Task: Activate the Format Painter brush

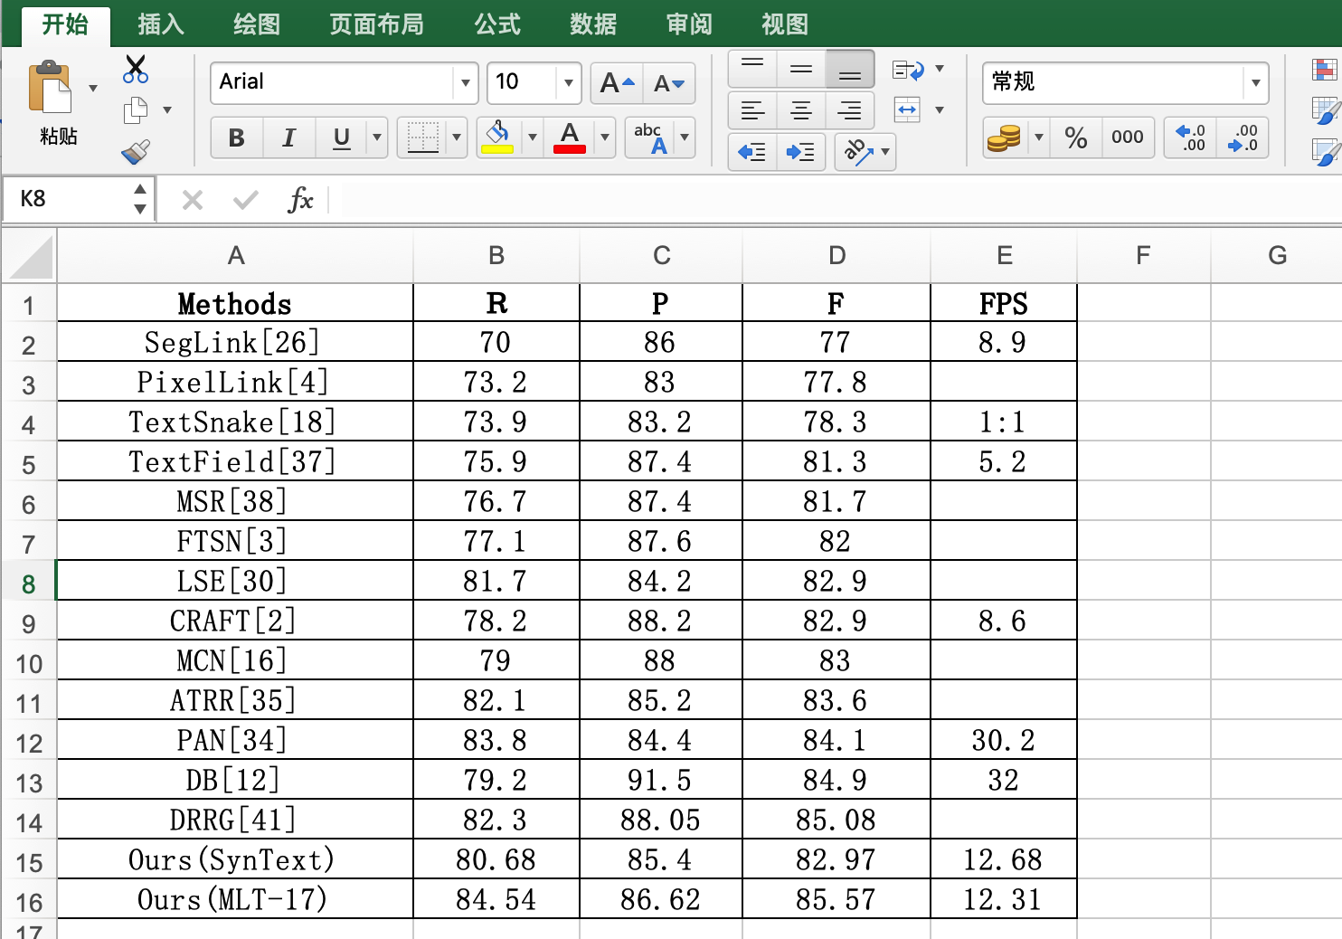Action: 136,151
